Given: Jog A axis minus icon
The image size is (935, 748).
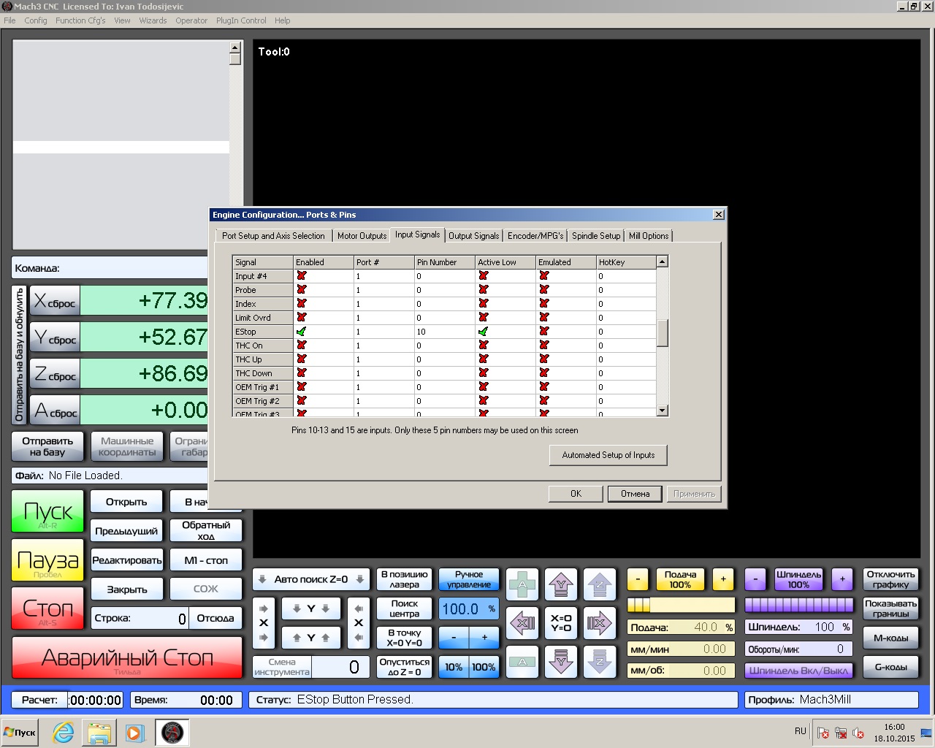Looking at the screenshot, I should point(522,661).
